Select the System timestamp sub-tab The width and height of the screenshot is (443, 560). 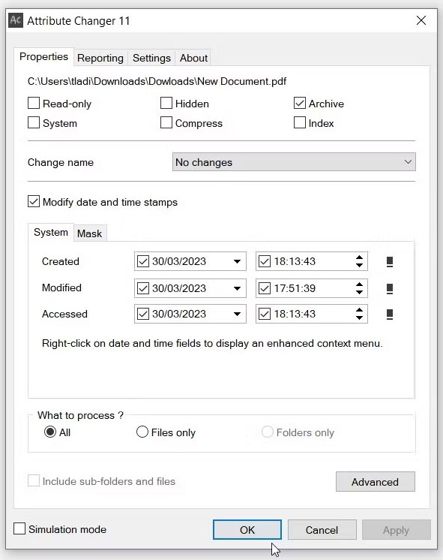pos(51,233)
